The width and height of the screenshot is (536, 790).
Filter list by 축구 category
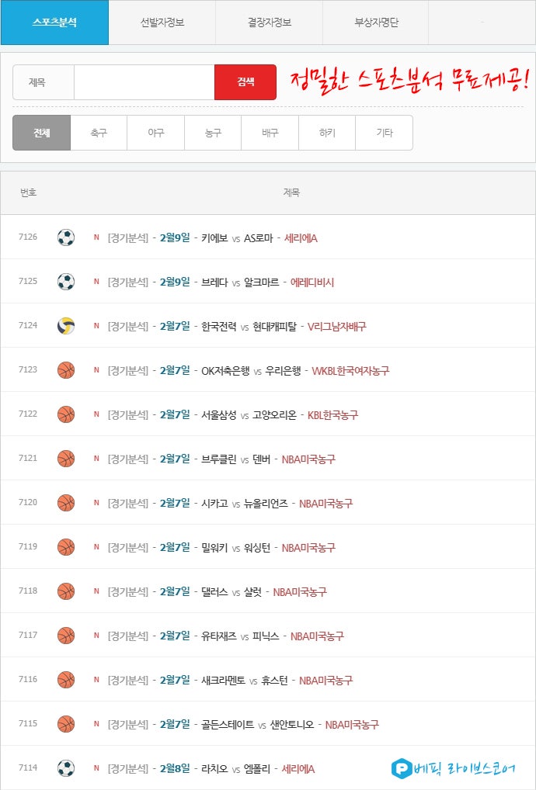[99, 133]
